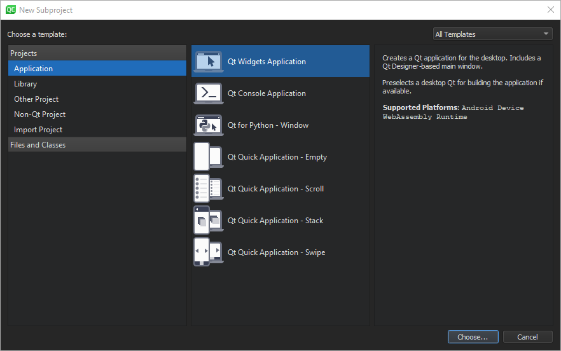This screenshot has width=561, height=351.
Task: Select Non-Qt Project category
Action: tap(39, 114)
